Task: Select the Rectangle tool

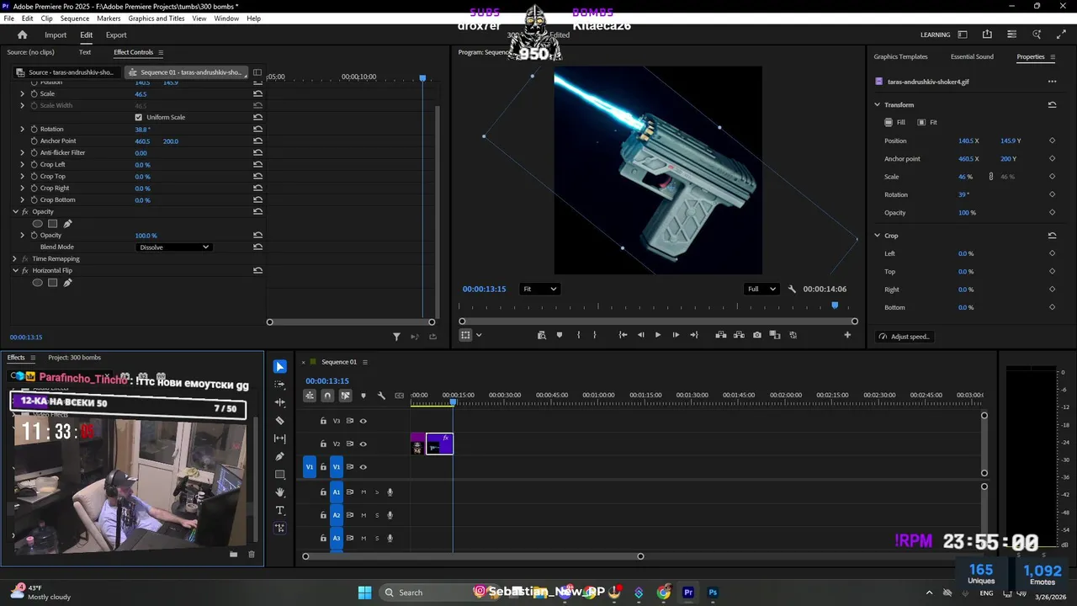Action: tap(280, 475)
